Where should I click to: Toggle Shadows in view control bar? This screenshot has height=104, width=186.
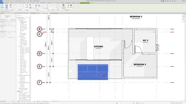(43, 101)
